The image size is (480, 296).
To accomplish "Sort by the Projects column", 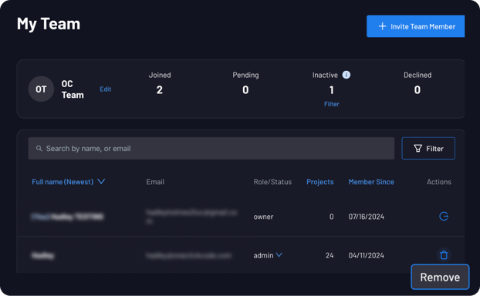I will click(x=320, y=182).
